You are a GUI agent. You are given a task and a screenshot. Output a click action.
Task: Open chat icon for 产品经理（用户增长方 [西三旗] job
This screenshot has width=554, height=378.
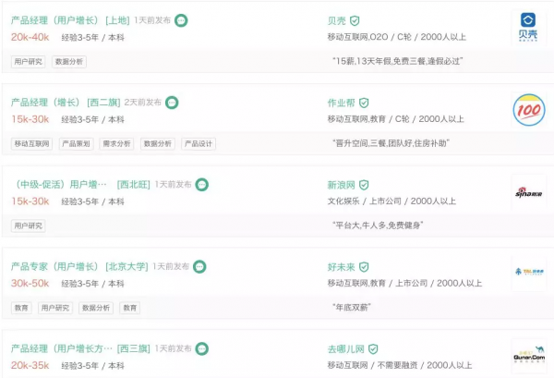(202, 348)
